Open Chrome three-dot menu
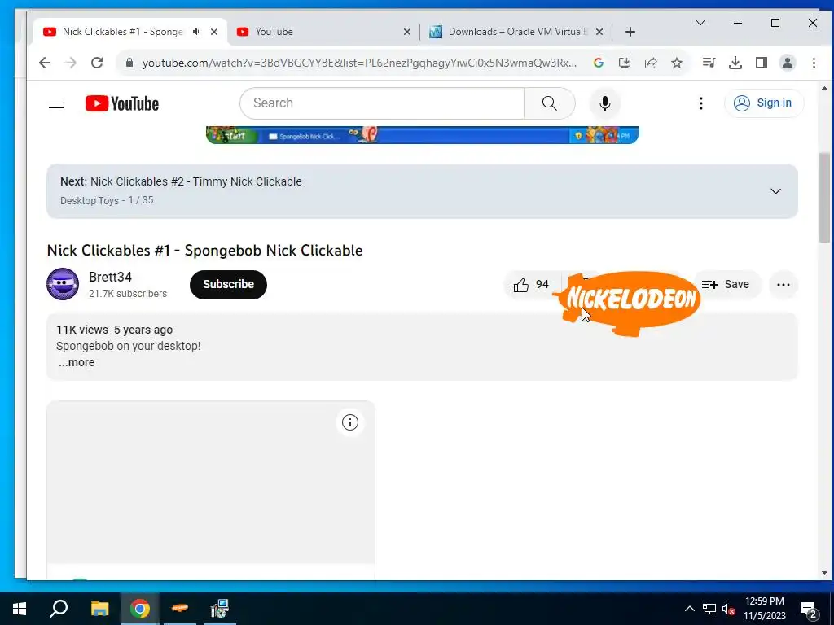 pos(814,63)
